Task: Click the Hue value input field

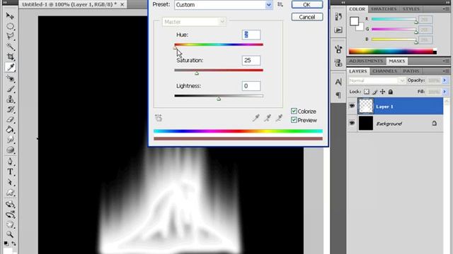Action: 251,35
